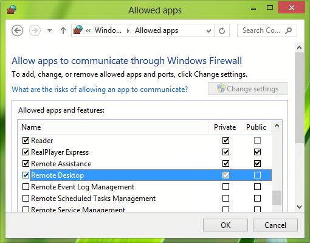Click the firewall icon in the address bar
The width and height of the screenshot is (310, 243).
point(78,30)
